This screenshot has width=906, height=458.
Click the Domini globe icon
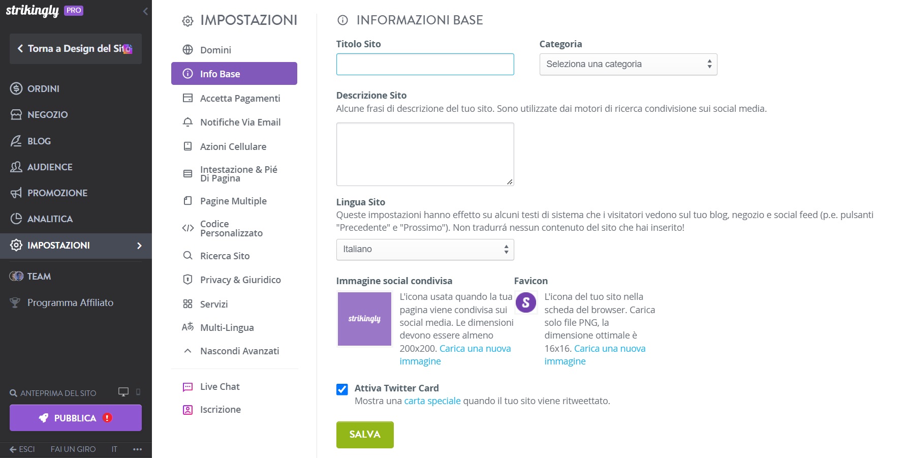point(188,50)
